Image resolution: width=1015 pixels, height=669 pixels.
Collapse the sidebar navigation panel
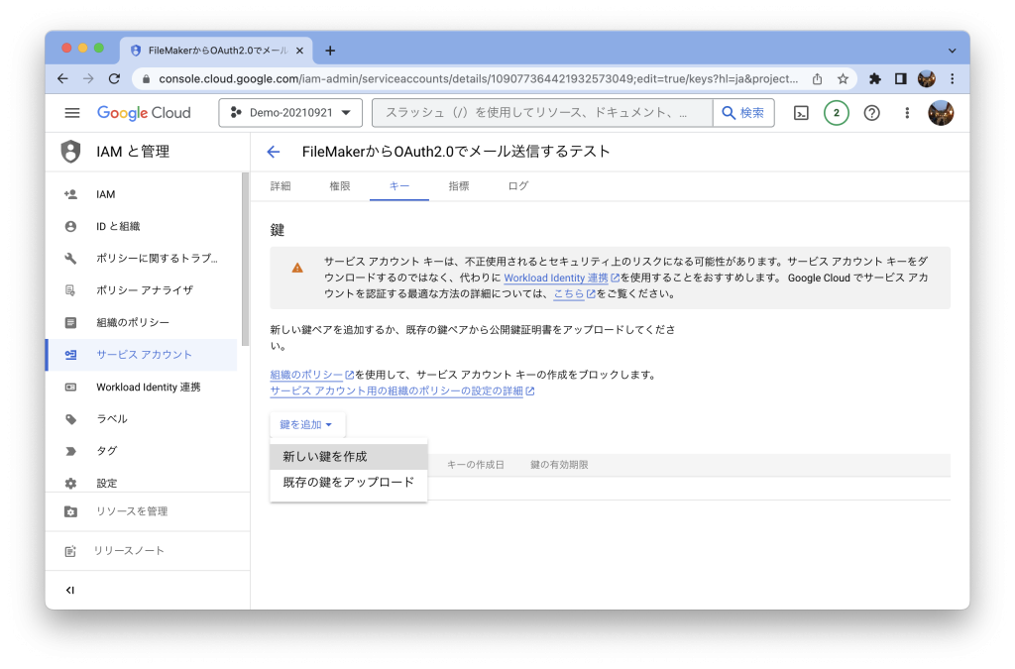pos(70,590)
